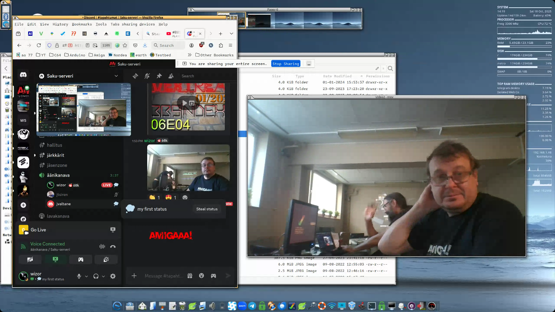
Task: Open the Bookmarks menu in Firefox
Action: pos(82,24)
